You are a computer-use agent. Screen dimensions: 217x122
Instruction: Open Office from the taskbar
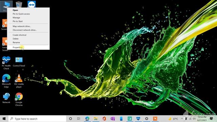point(104,119)
